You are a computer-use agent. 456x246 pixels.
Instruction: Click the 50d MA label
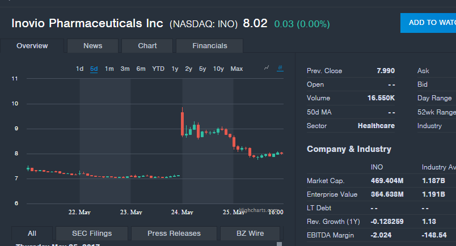[319, 112]
